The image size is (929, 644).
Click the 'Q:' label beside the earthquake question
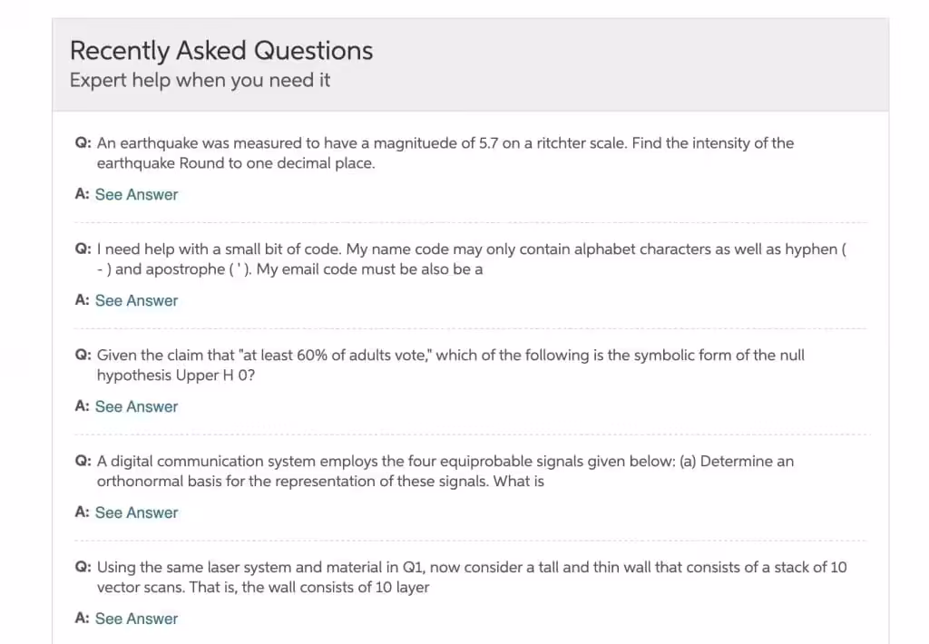point(82,142)
